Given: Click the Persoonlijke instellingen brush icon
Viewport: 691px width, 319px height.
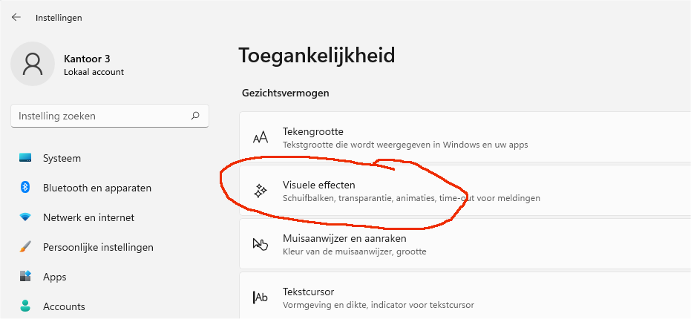Looking at the screenshot, I should click(x=25, y=247).
